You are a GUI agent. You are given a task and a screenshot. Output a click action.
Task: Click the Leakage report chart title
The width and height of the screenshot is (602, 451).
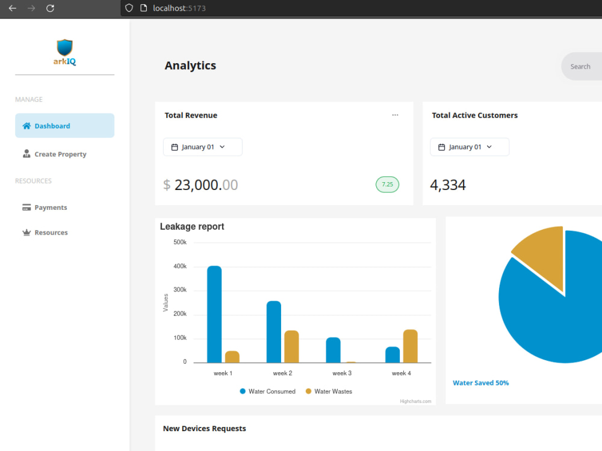click(192, 226)
